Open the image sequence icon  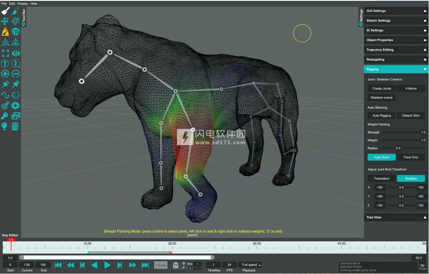coord(15,116)
